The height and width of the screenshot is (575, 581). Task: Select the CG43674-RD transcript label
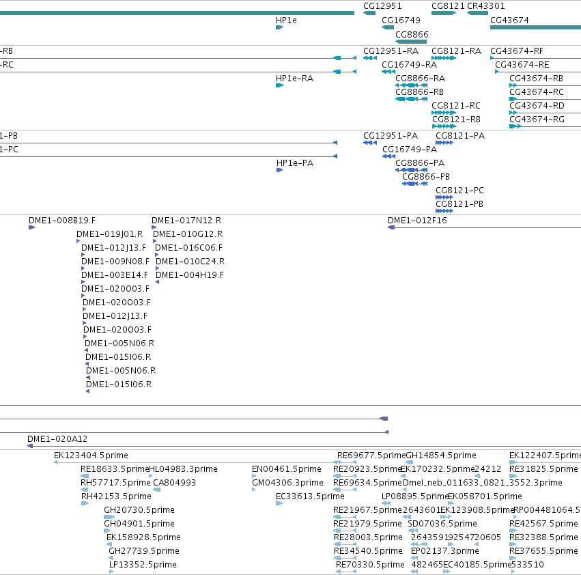pyautogui.click(x=537, y=106)
